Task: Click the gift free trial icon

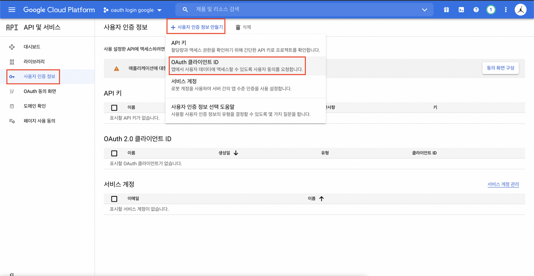Action: 446,10
